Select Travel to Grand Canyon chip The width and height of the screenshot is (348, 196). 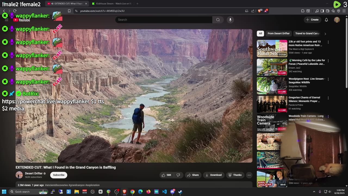307,33
